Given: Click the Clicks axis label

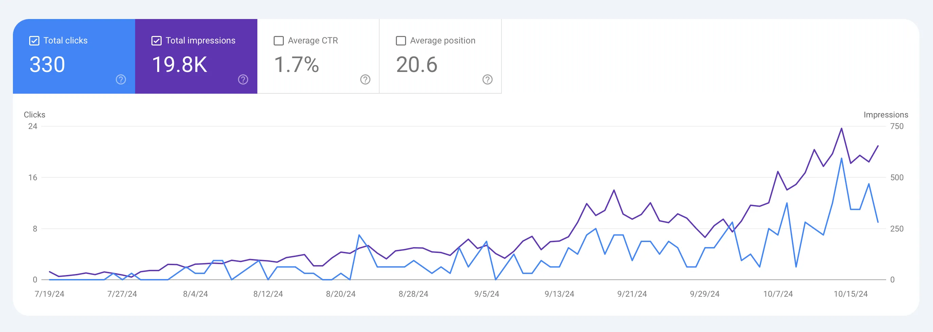Looking at the screenshot, I should tap(34, 115).
